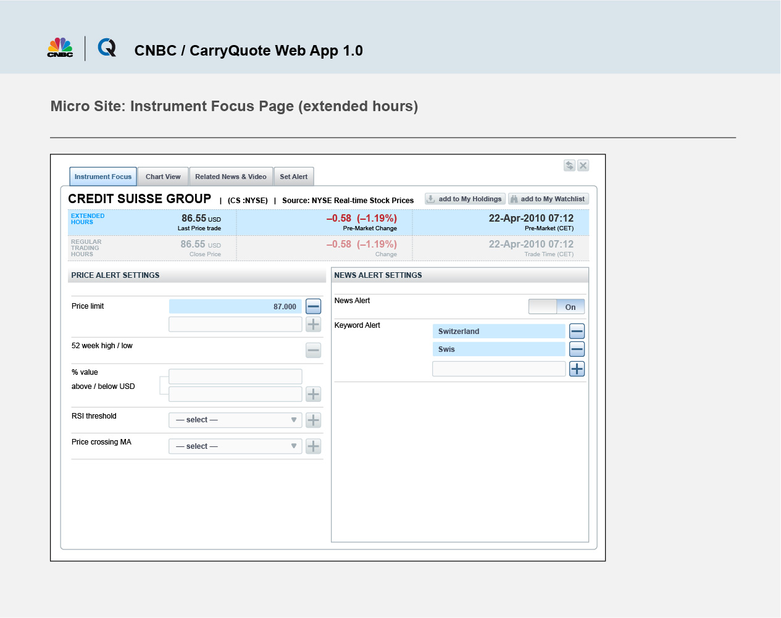The height and width of the screenshot is (618, 781).
Task: Click the CREDIT SUISSE GROUP title
Action: coord(140,199)
